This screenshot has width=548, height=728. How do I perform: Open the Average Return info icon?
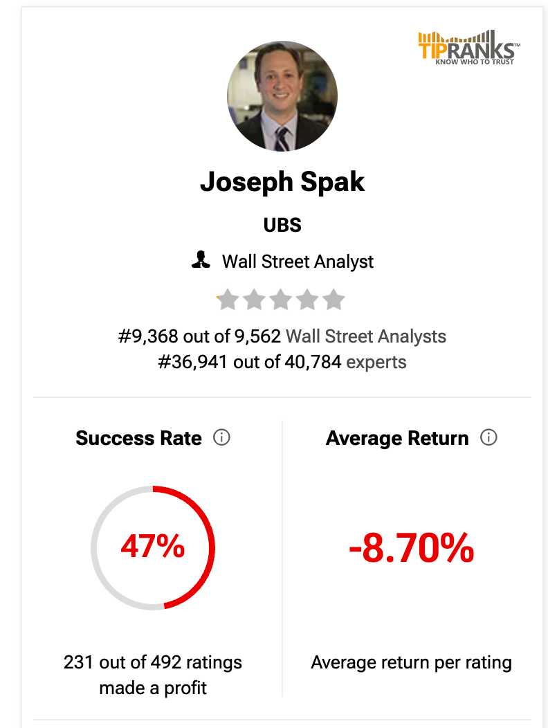pyautogui.click(x=488, y=437)
